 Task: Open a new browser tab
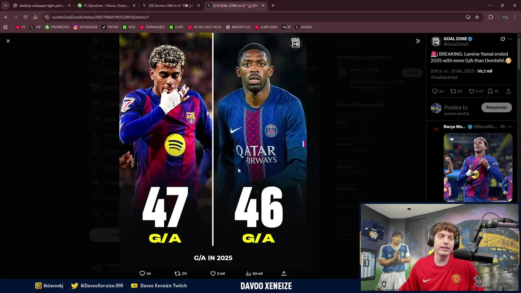(x=273, y=6)
